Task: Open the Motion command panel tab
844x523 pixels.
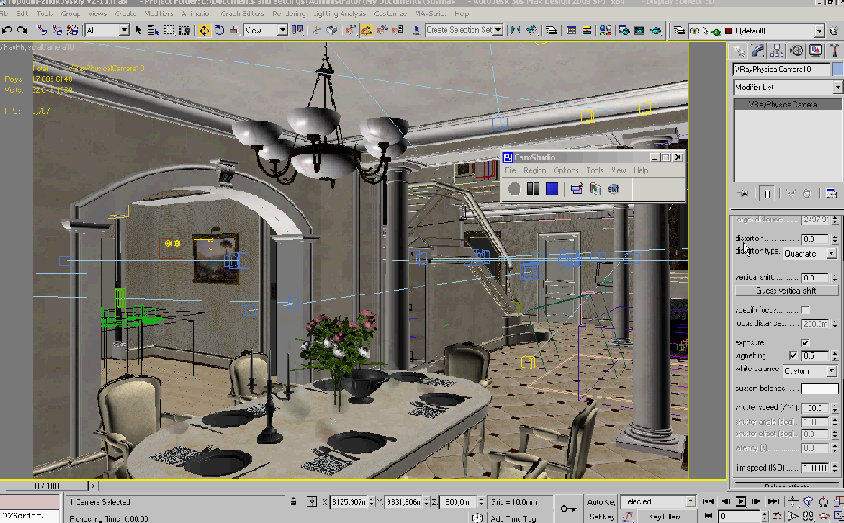Action: (797, 51)
